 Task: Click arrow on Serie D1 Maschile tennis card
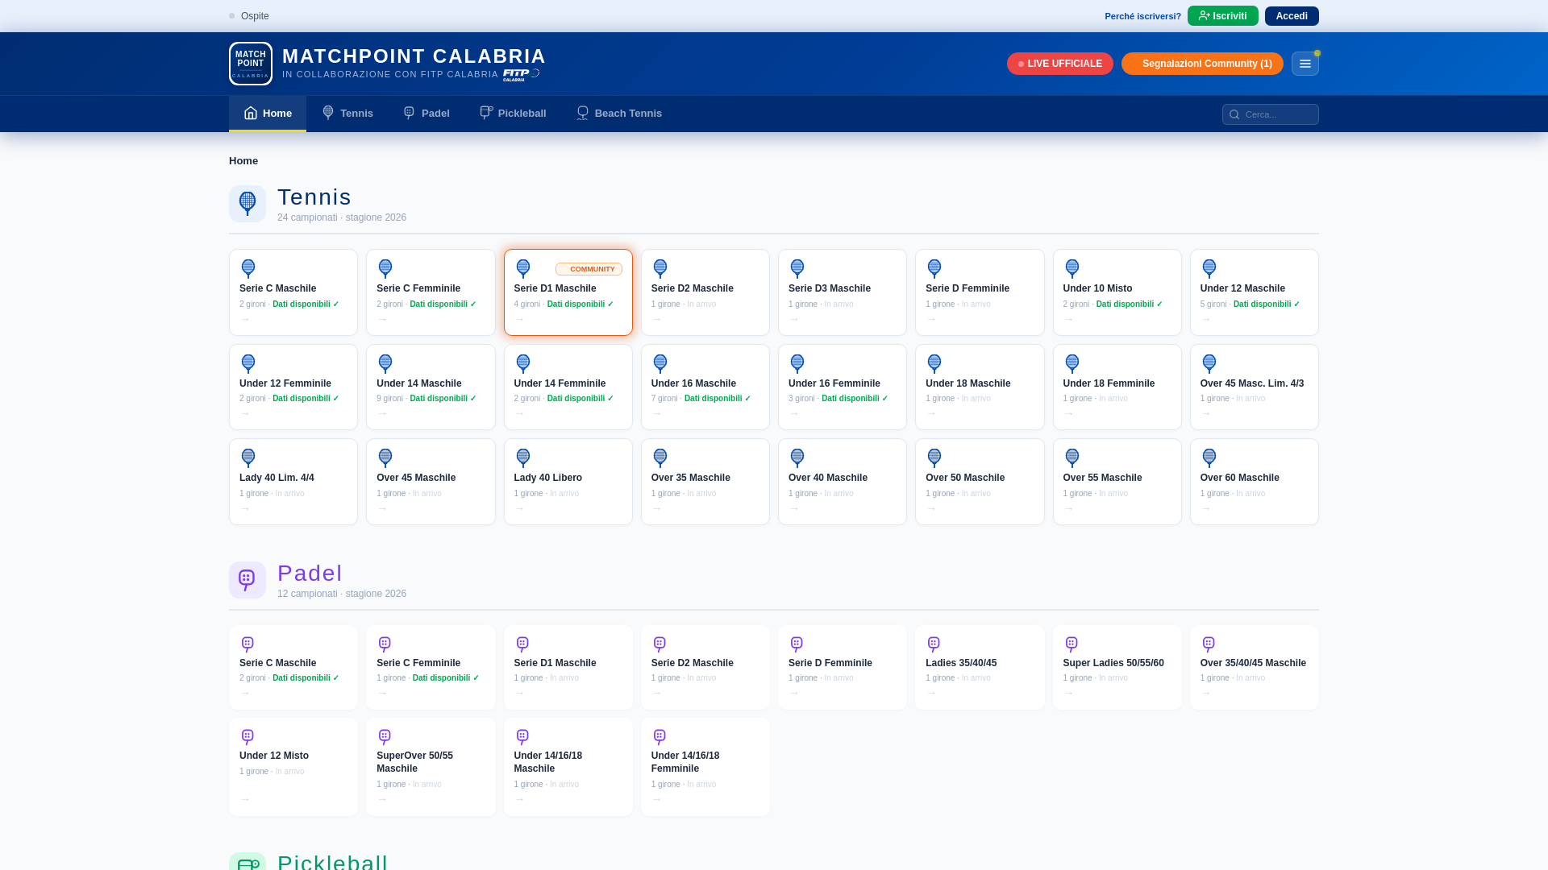point(519,320)
